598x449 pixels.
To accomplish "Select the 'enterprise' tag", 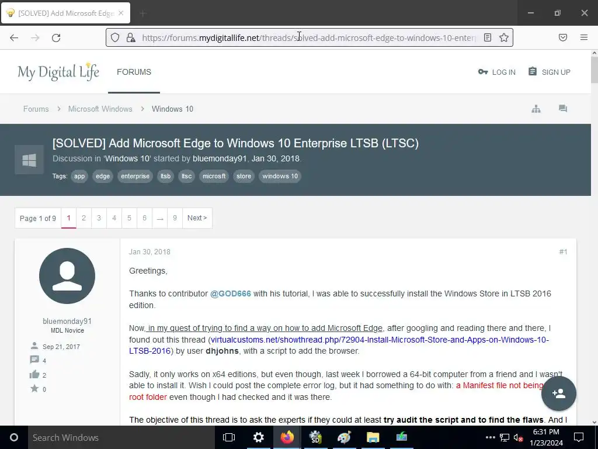I will coord(135,176).
